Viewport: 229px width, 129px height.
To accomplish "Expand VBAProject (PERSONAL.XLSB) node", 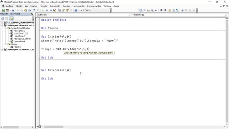I will [x=2, y=49].
